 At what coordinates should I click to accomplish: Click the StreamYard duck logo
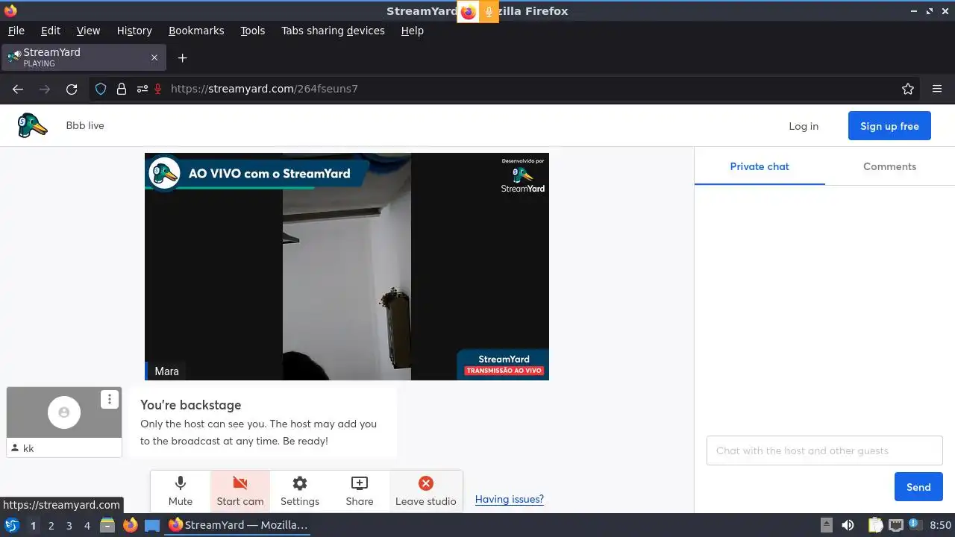(32, 125)
